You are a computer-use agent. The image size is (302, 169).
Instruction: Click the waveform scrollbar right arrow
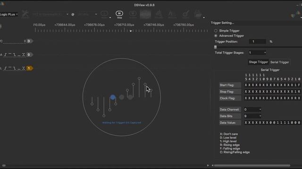[208, 165]
